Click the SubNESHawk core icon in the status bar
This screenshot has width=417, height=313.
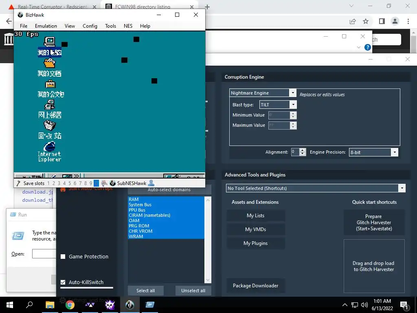coord(113,183)
